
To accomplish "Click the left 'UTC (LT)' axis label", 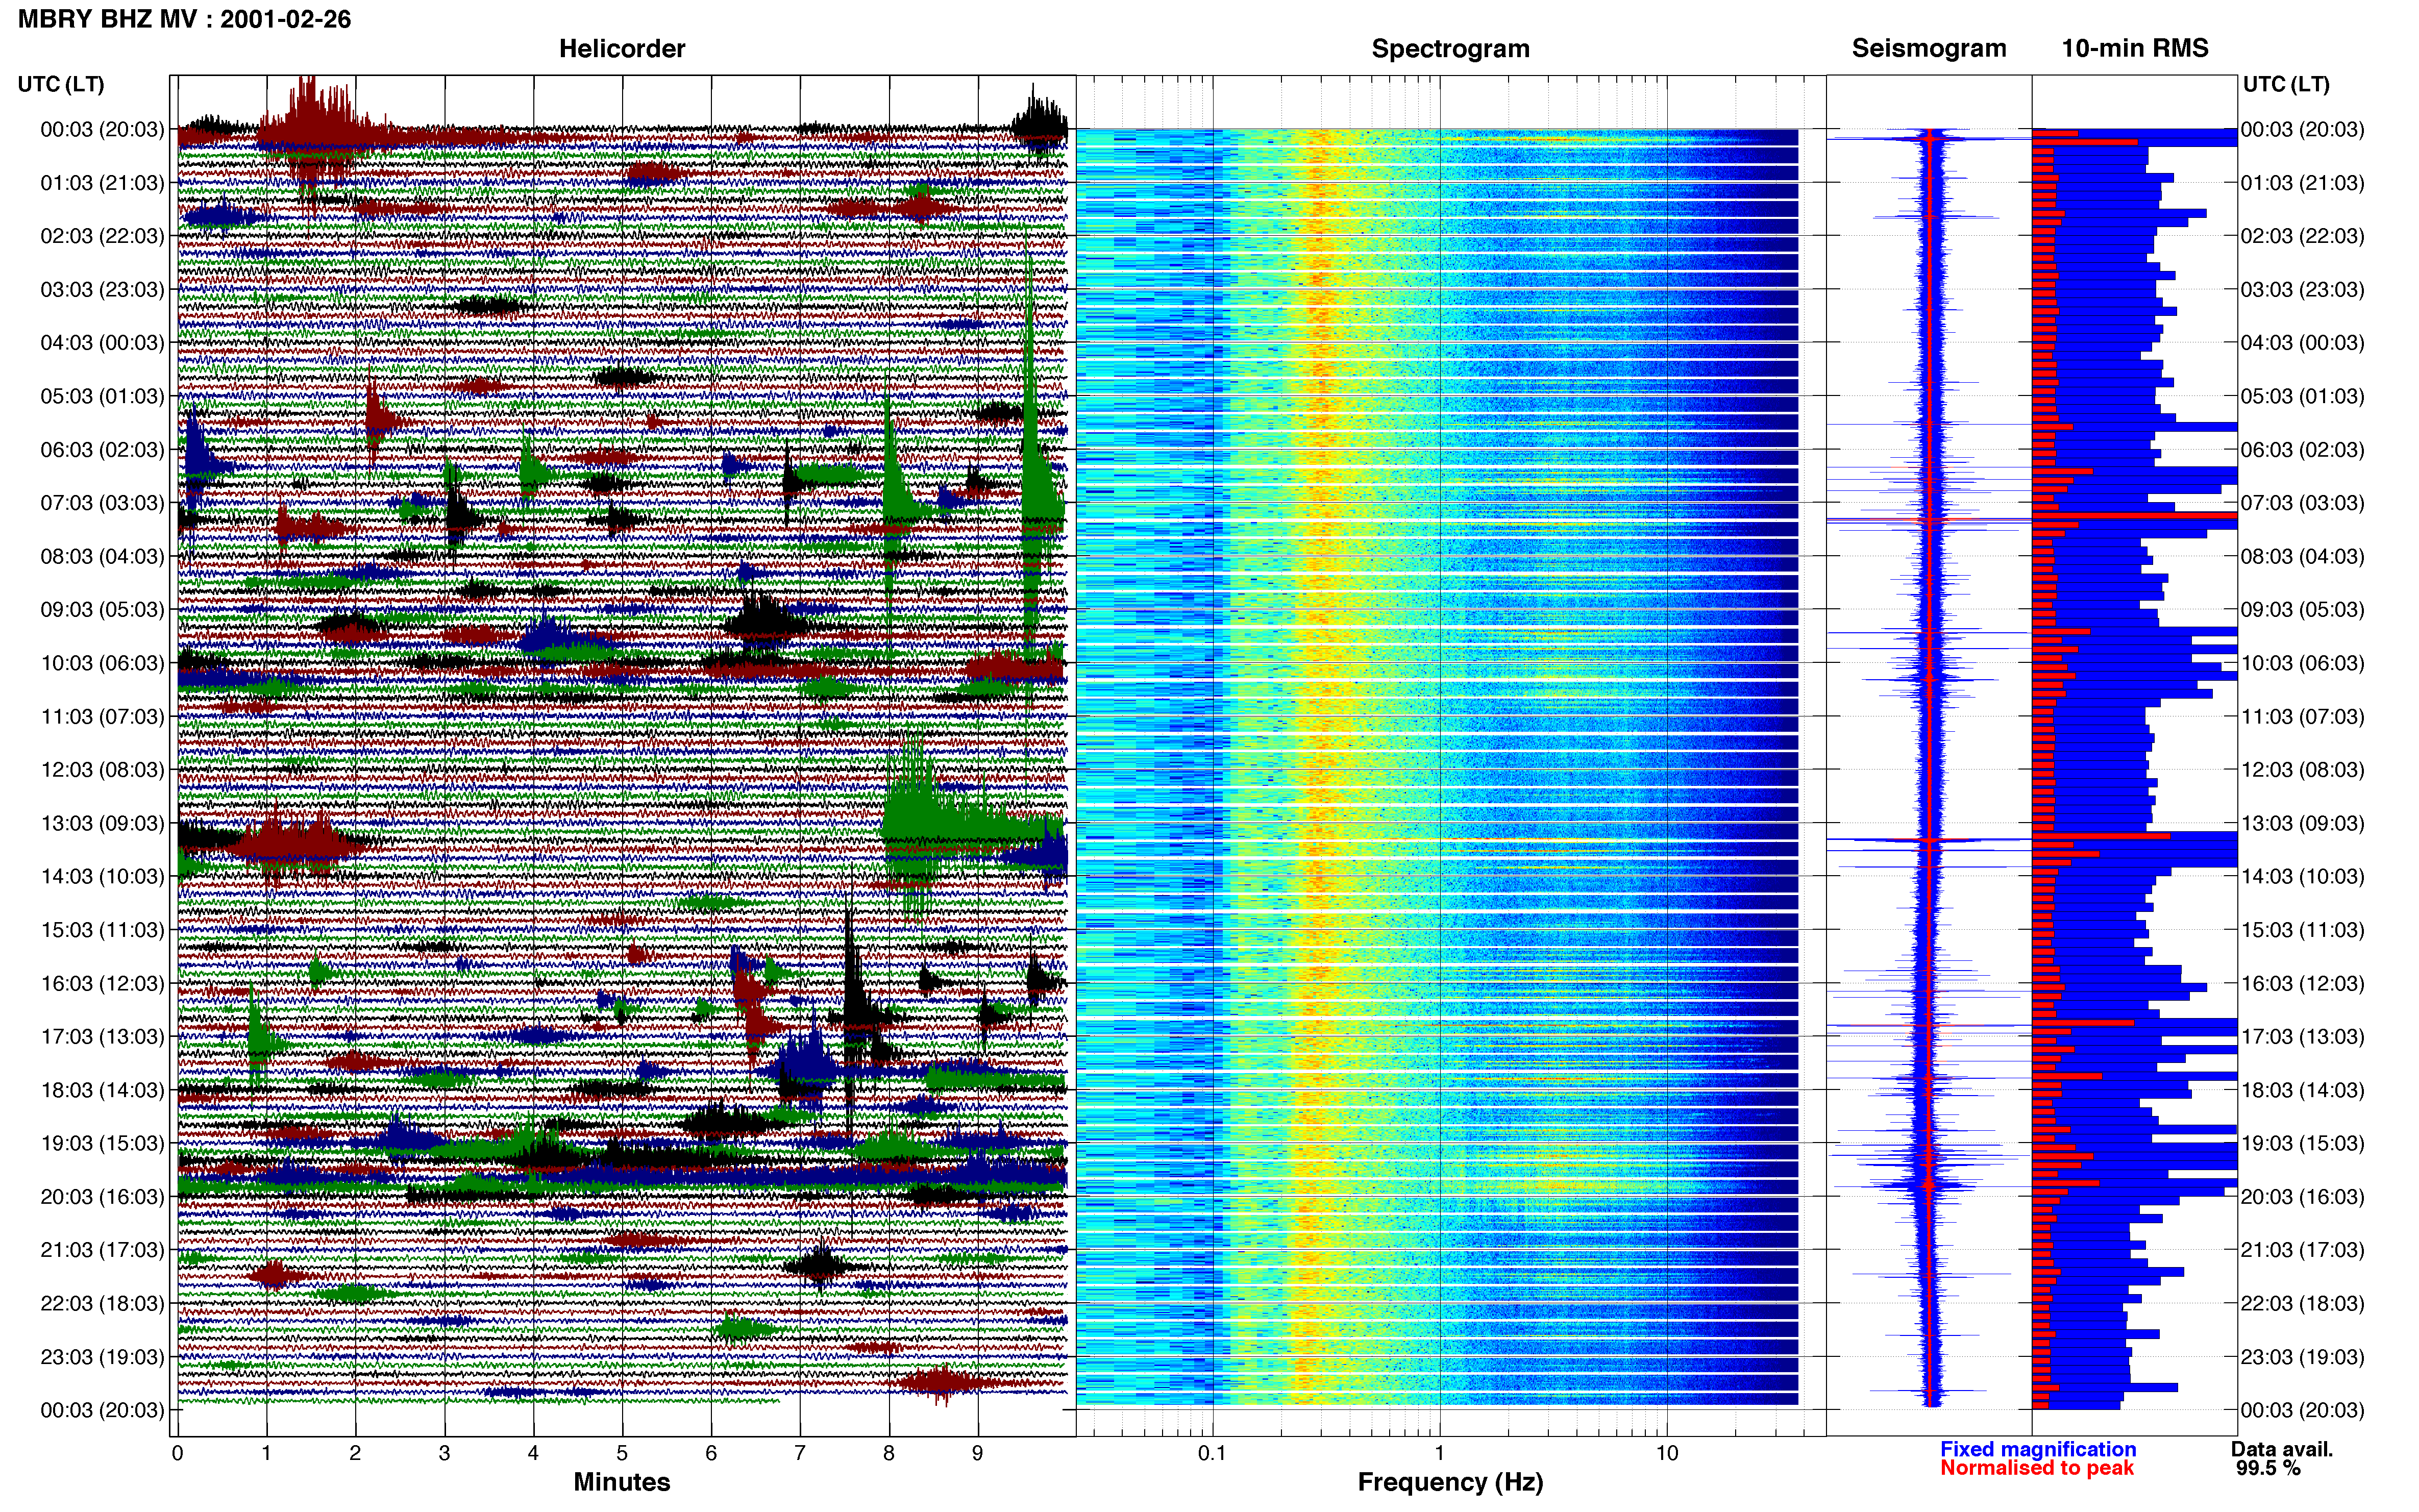I will (61, 84).
